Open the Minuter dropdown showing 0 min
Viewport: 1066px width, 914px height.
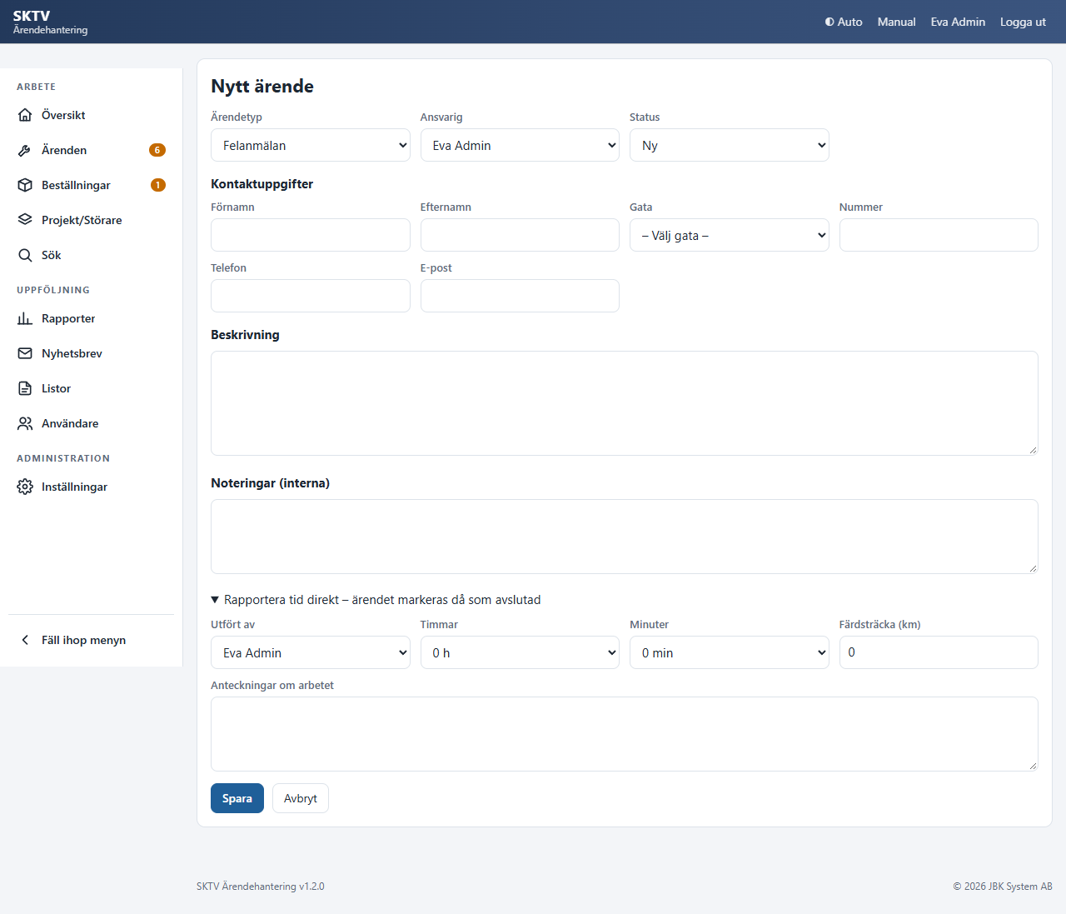[x=730, y=652]
